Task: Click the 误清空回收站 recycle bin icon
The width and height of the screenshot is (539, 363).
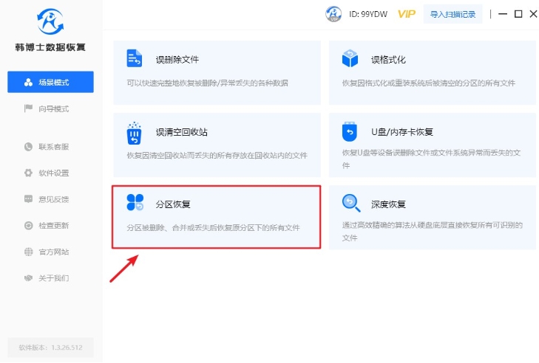Action: tap(134, 132)
